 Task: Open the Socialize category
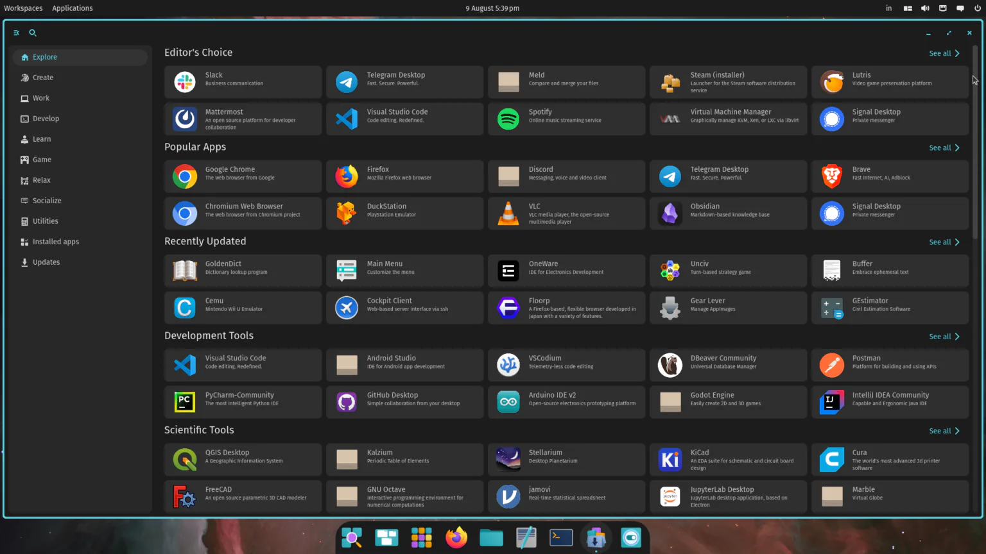[80, 201]
